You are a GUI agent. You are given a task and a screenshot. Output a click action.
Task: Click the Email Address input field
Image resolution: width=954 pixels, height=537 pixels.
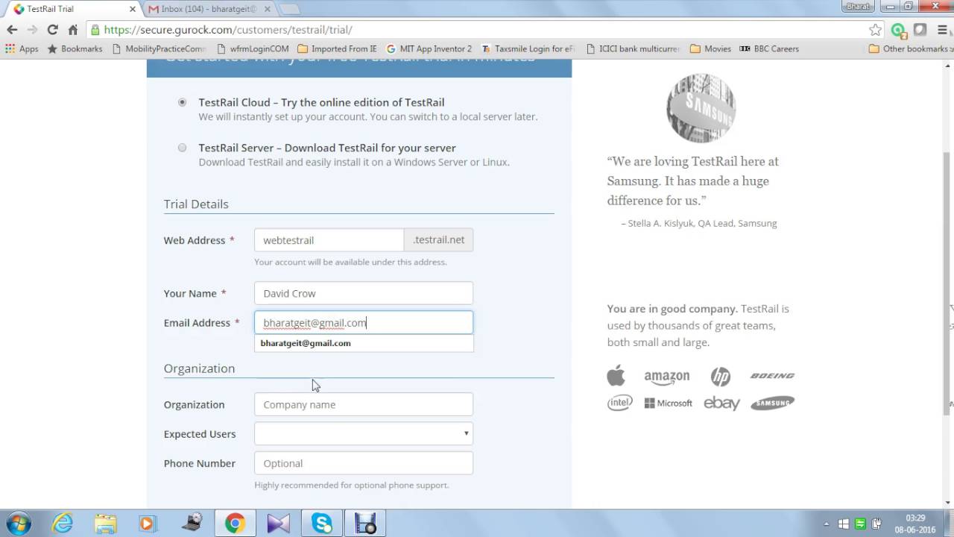click(364, 323)
